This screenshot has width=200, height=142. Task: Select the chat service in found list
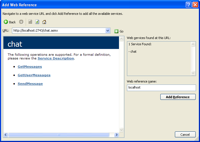133,52
